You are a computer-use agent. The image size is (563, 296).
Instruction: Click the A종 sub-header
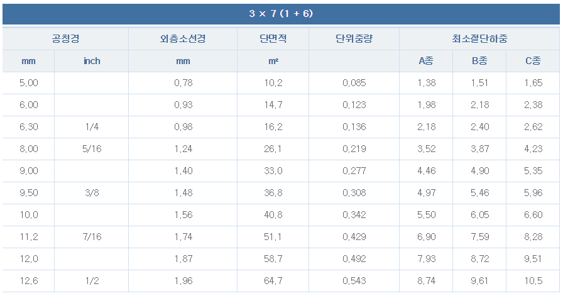[x=426, y=61]
